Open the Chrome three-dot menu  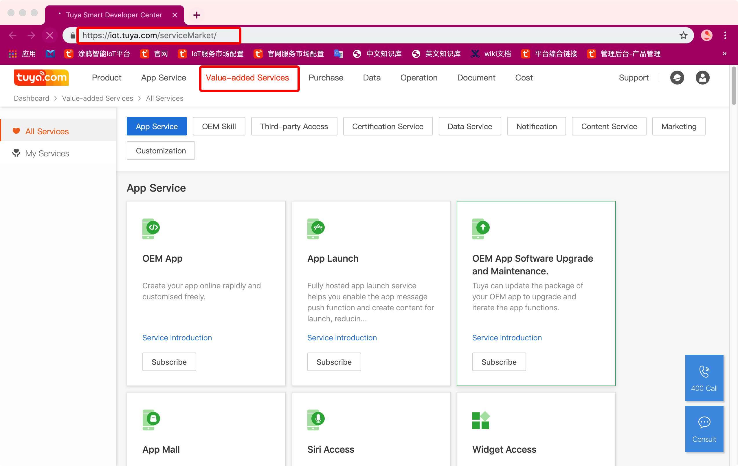tap(725, 35)
